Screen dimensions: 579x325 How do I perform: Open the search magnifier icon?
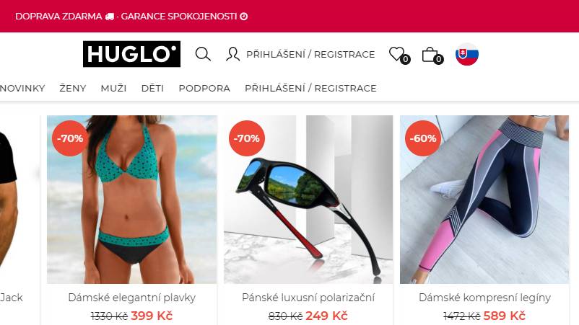pos(203,54)
